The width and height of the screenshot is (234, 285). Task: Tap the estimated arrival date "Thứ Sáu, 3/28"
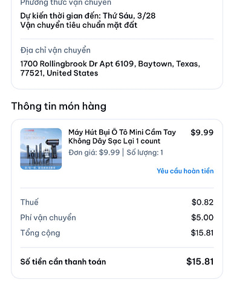[x=129, y=16]
